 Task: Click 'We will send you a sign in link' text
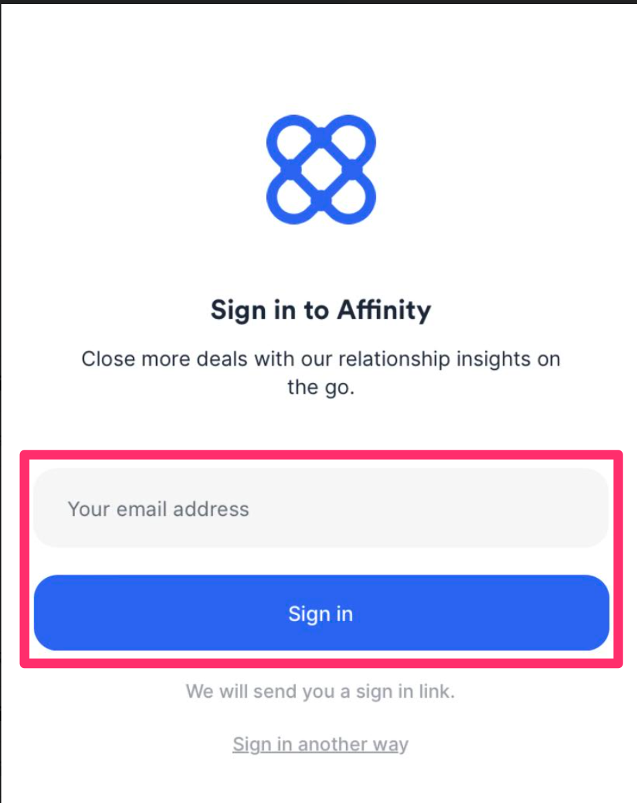pos(321,691)
